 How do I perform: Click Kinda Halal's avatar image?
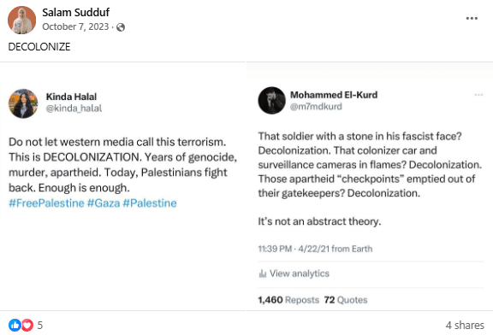(23, 103)
